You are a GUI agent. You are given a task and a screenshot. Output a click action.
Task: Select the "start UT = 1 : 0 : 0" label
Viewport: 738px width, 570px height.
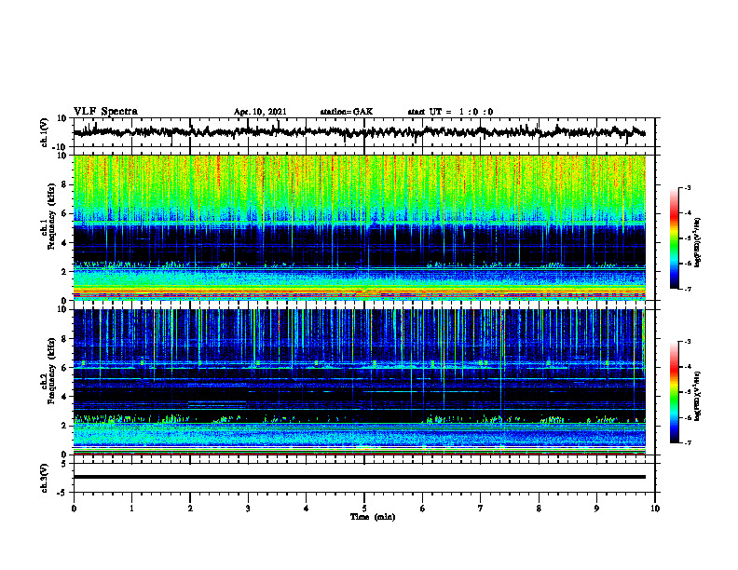450,112
